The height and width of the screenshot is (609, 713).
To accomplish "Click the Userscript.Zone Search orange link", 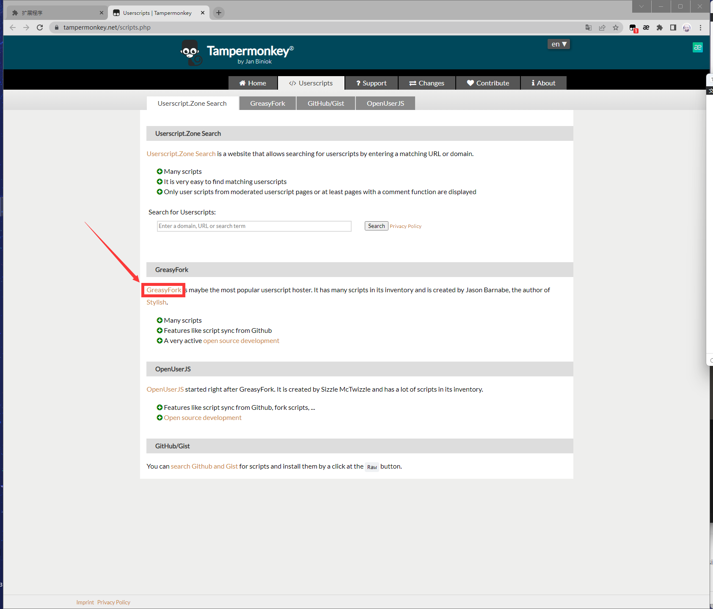I will coord(181,154).
